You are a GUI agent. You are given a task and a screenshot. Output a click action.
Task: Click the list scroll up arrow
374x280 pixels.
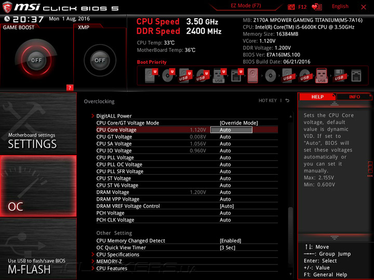[290, 117]
